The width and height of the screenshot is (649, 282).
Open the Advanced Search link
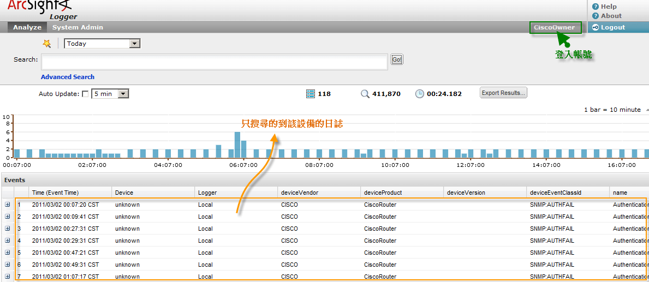click(x=68, y=77)
